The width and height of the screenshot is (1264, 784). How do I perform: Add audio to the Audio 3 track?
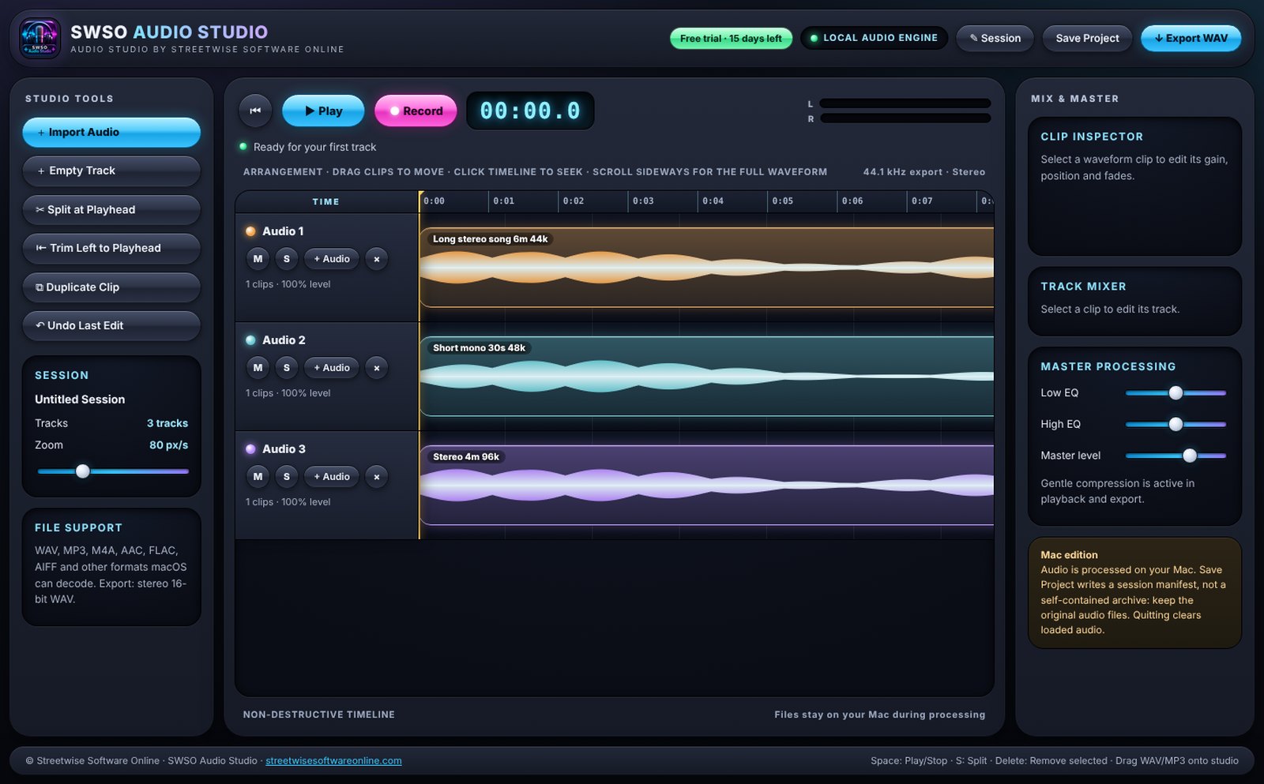pyautogui.click(x=332, y=477)
